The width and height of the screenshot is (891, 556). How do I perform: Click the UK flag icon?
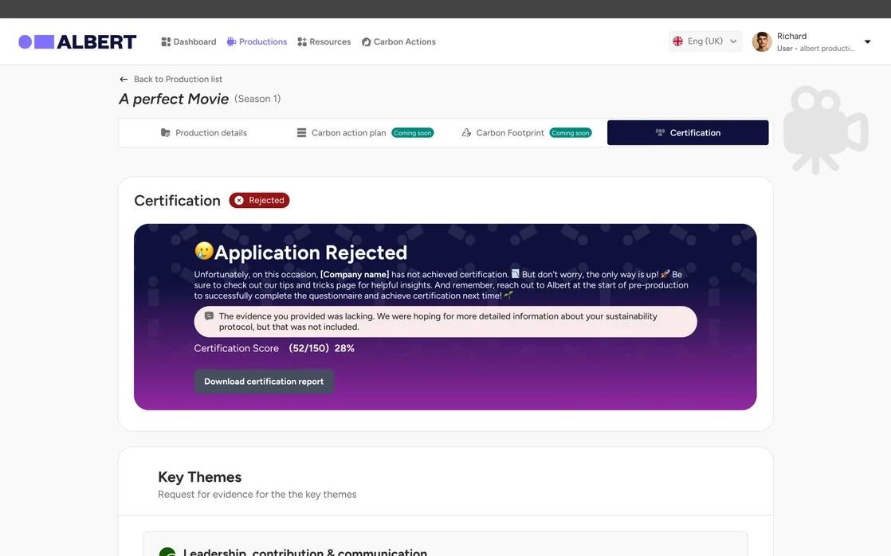coord(678,41)
